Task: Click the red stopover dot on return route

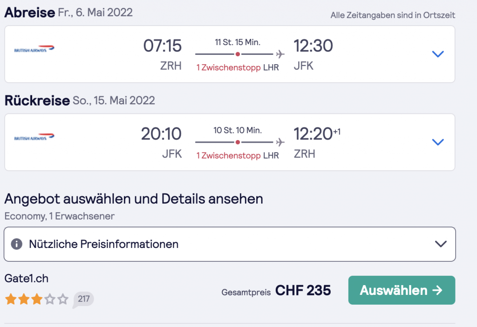Action: (x=238, y=142)
